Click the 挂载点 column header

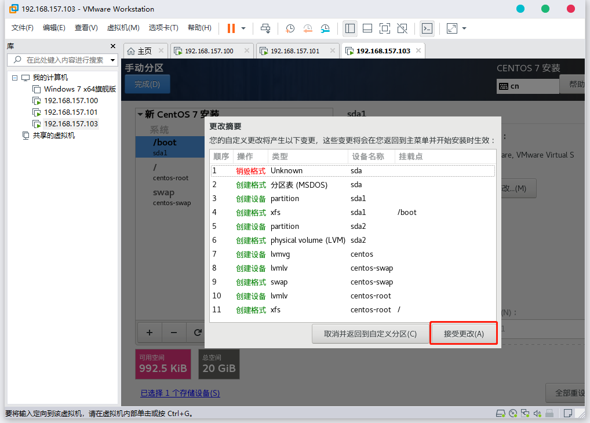(445, 156)
